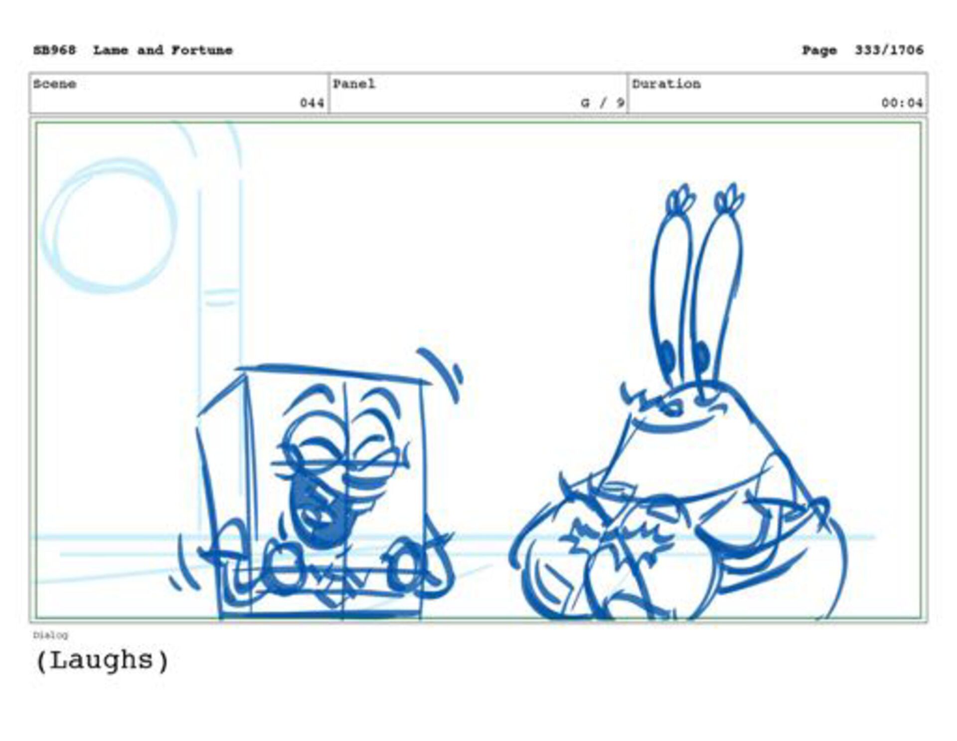Click the panel value 'G / 9'
The height and width of the screenshot is (741, 957).
[x=603, y=103]
